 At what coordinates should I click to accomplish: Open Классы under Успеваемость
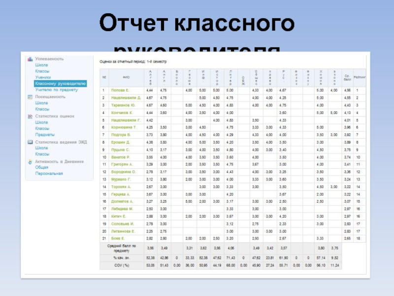point(42,71)
